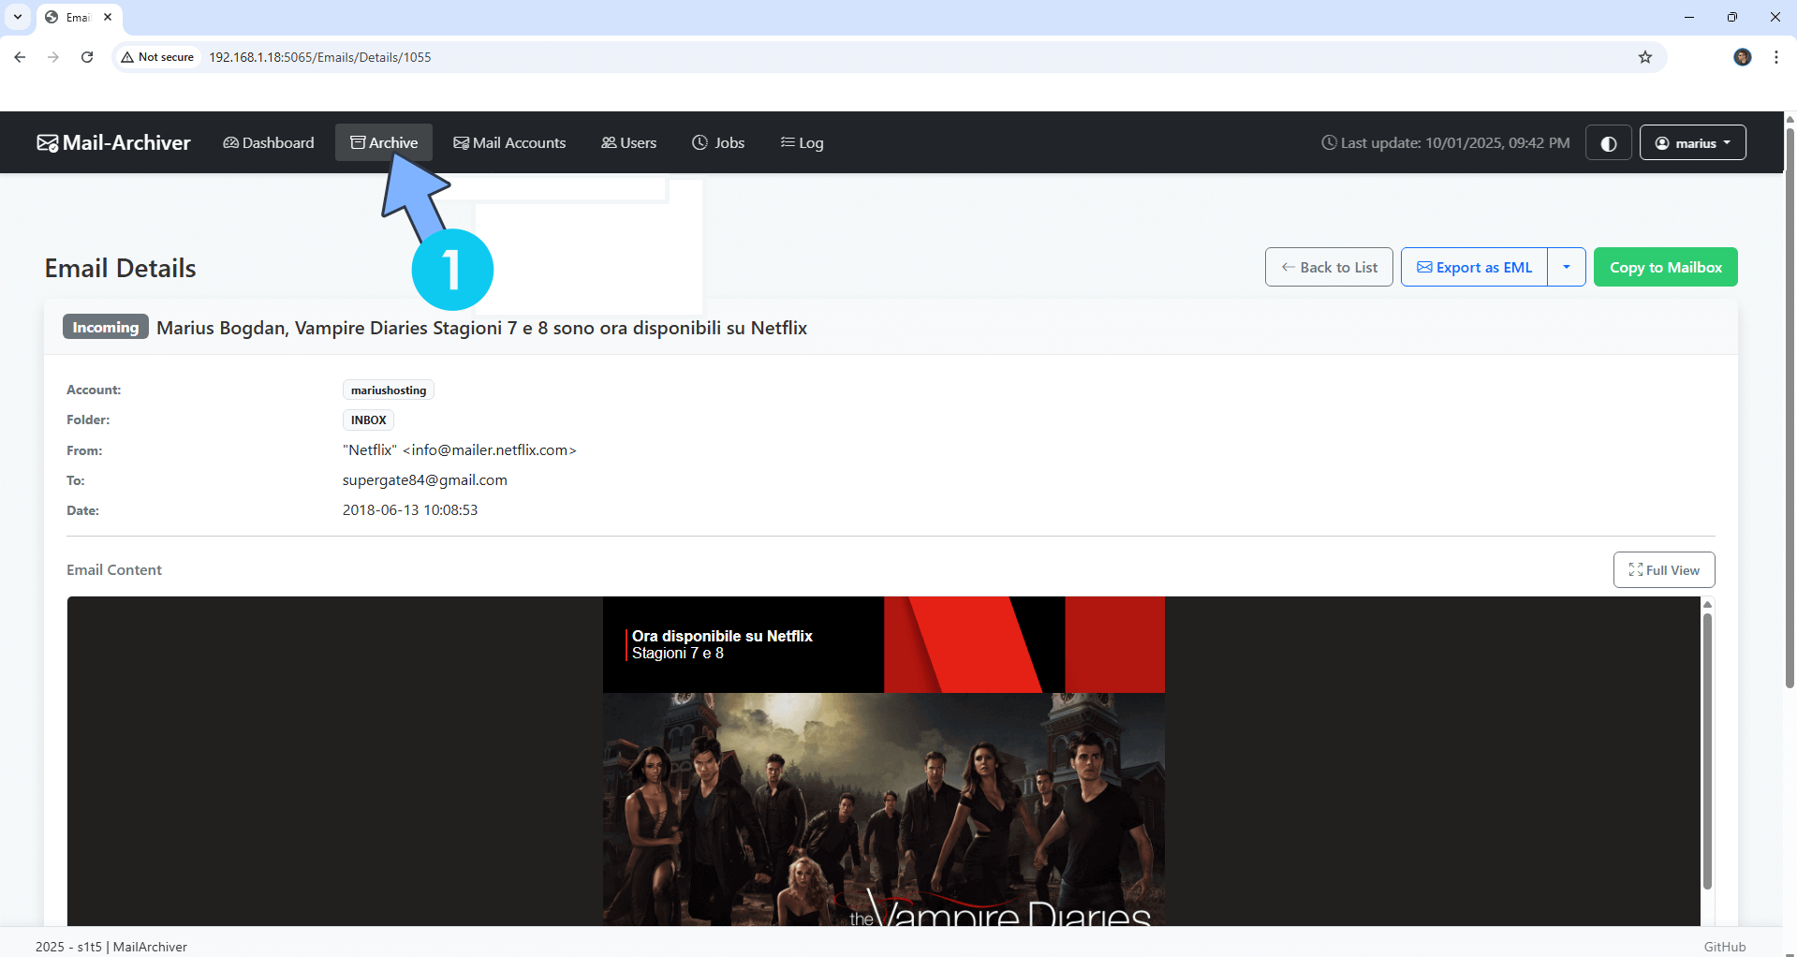Screen dimensions: 1797x957
Task: Click the browser back arrow
Action: tap(20, 57)
